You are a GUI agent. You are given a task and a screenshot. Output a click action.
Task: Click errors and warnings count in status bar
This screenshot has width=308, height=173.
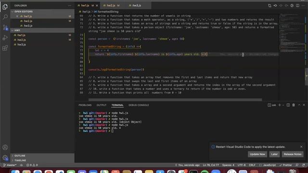point(32,165)
